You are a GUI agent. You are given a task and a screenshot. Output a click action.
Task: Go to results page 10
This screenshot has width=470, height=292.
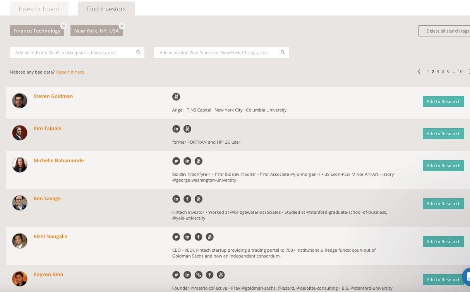(x=460, y=72)
